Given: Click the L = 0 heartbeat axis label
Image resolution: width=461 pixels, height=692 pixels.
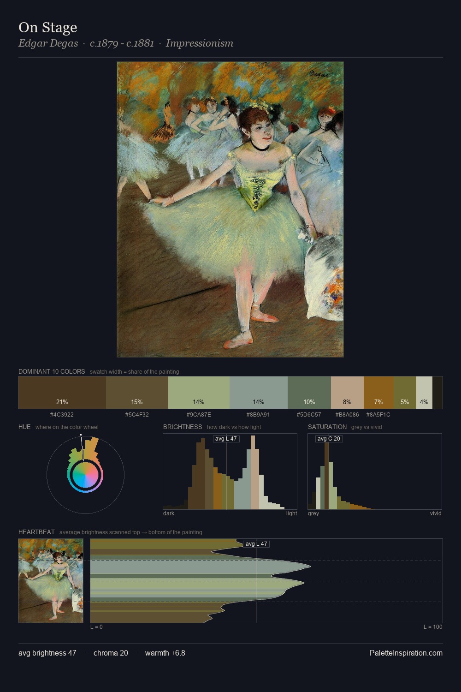Looking at the screenshot, I should click(96, 627).
